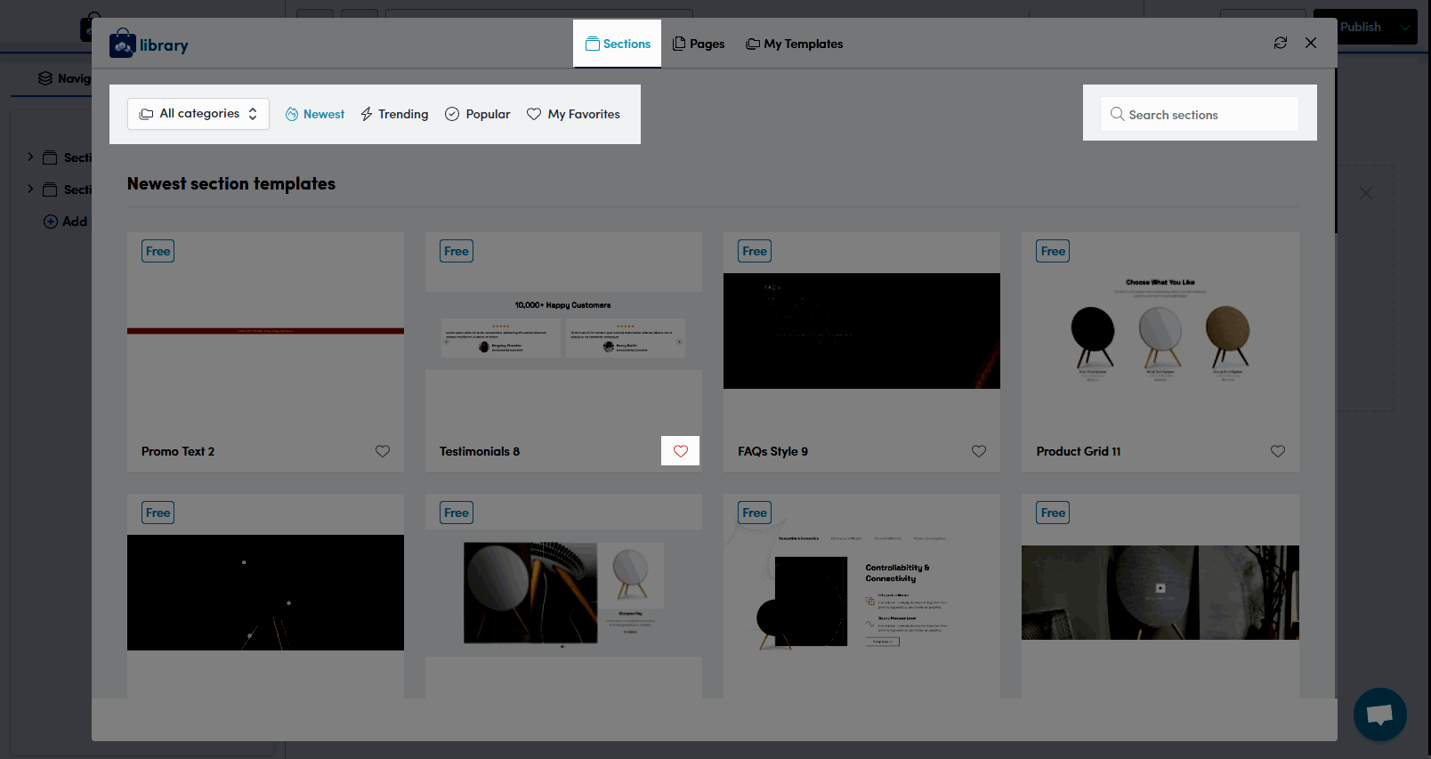Click the Testimonials 8 title
This screenshot has height=759, width=1431.
[x=480, y=451]
